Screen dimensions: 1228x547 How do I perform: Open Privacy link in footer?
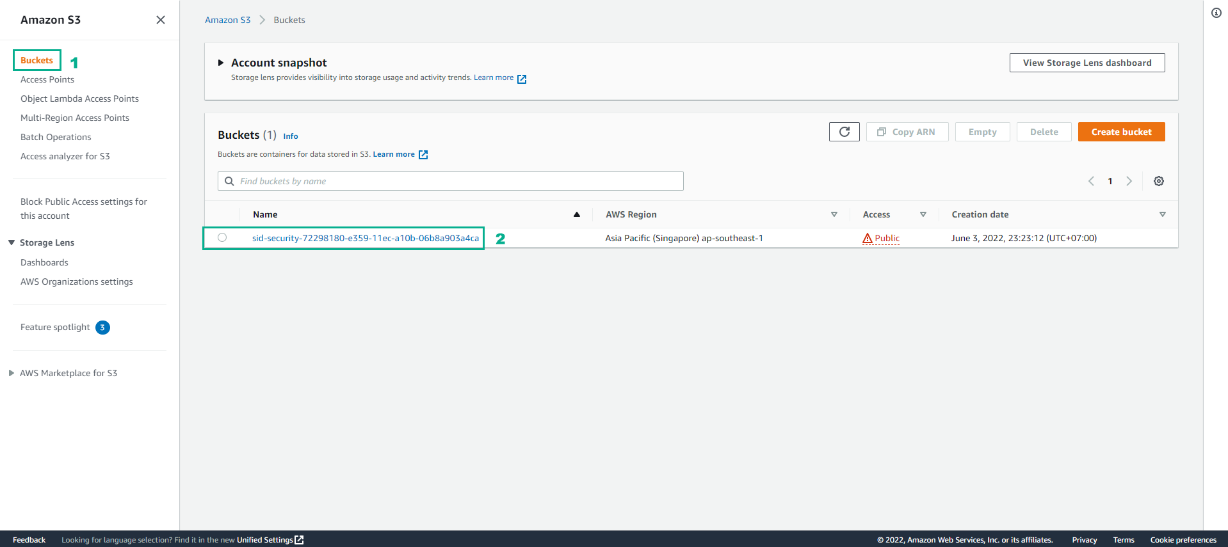click(x=1084, y=540)
